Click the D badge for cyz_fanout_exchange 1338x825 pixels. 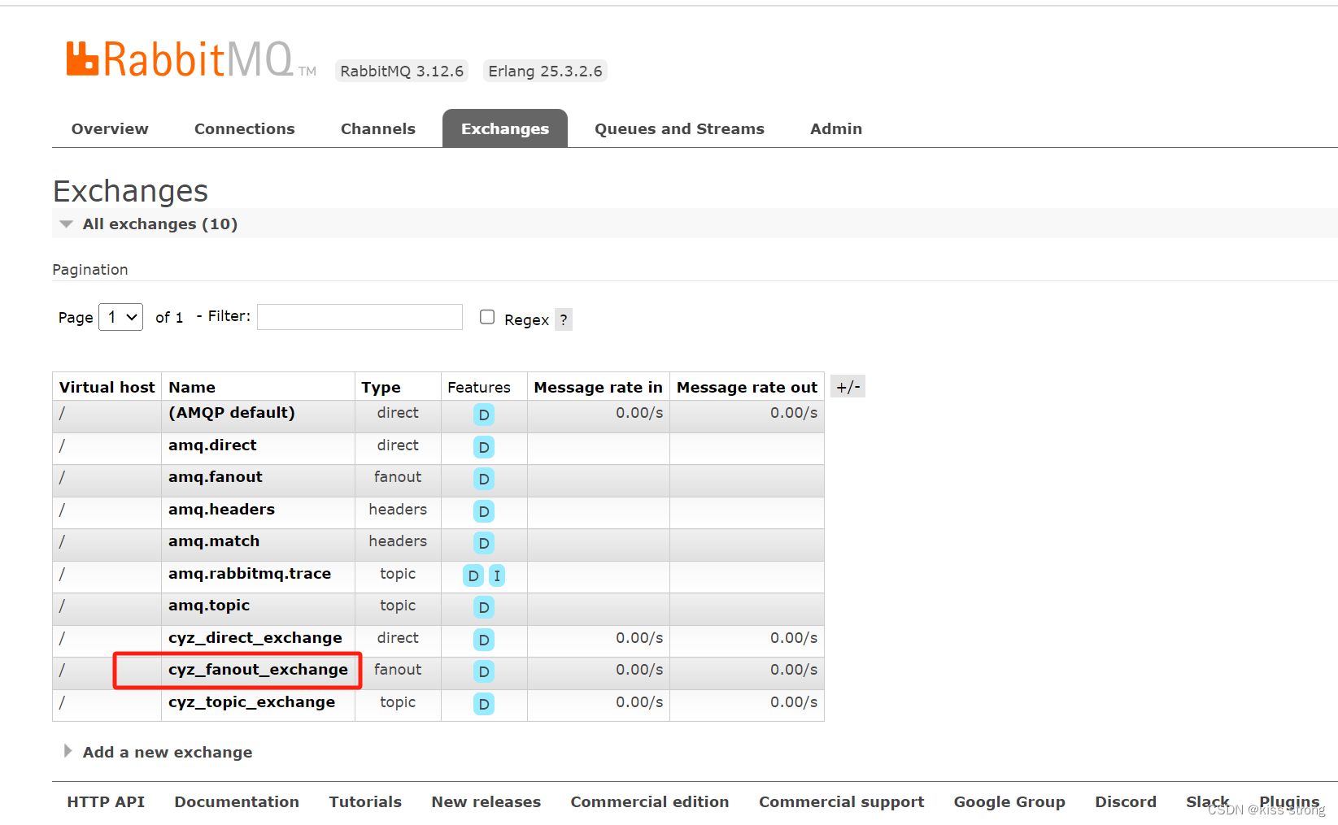tap(484, 671)
